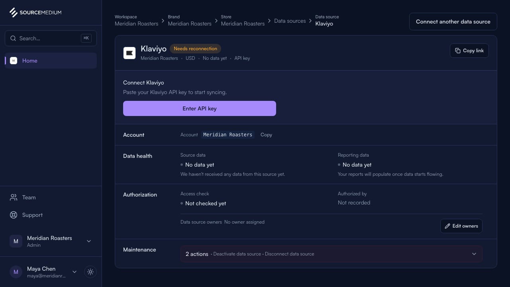Screen dimensions: 510x287
Task: Click the "Connect Klaviyo" section title
Action: coord(143,83)
